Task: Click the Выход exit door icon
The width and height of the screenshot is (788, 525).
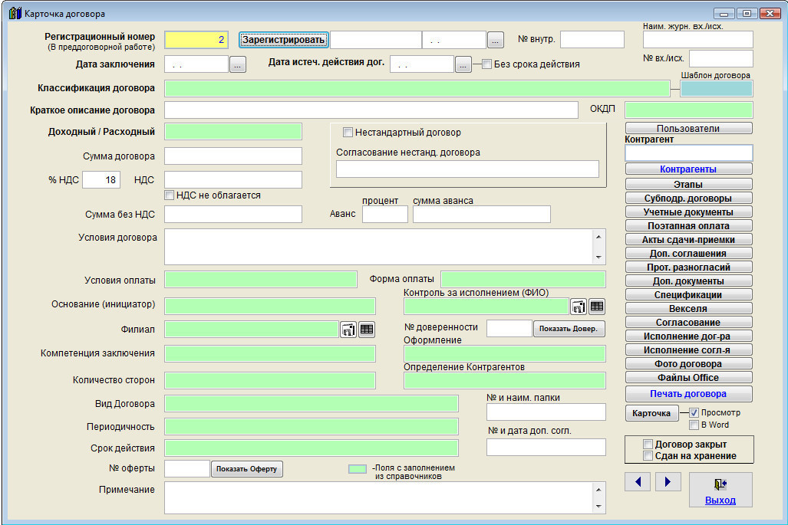Action: coord(720,484)
